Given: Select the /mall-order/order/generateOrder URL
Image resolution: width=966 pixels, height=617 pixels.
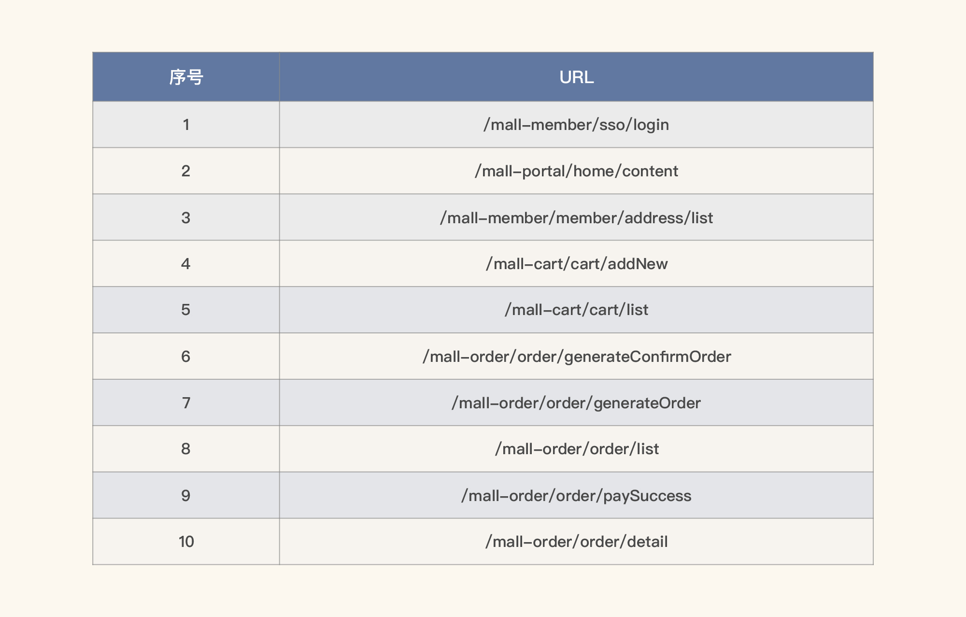Looking at the screenshot, I should coord(576,403).
